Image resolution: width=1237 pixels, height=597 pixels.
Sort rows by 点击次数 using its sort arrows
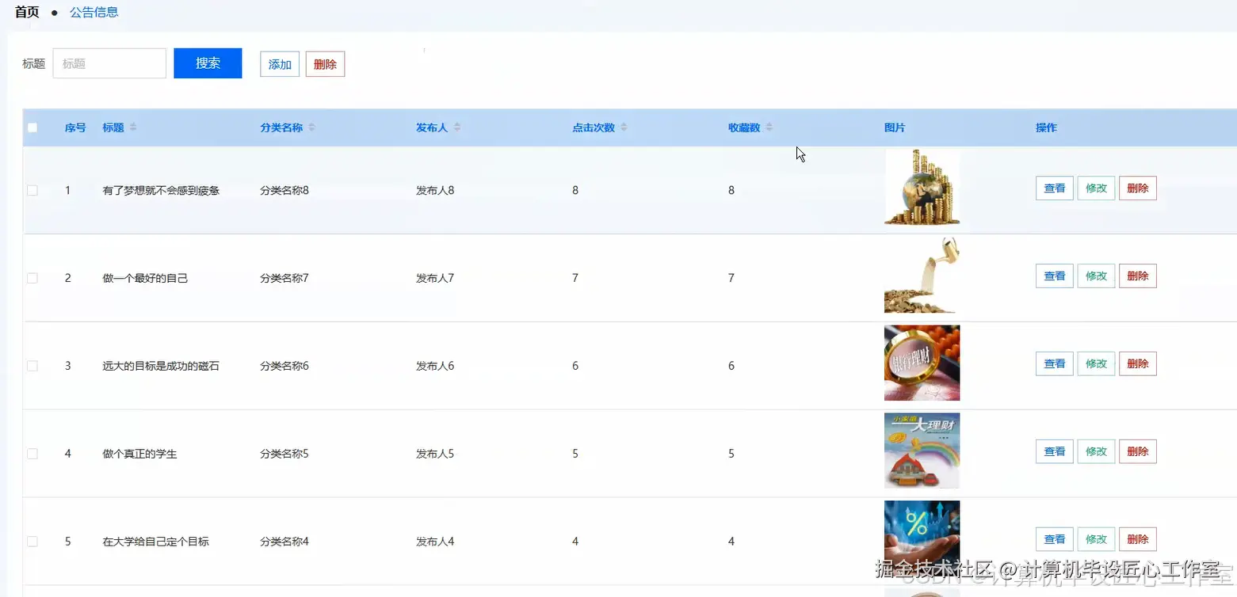(624, 127)
